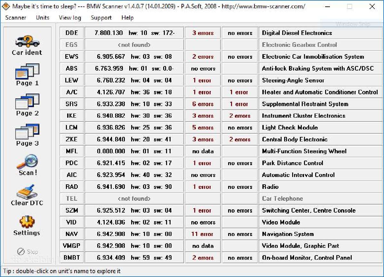The image size is (384, 277).
Task: Click the app icon in title bar
Action: click(x=6, y=6)
